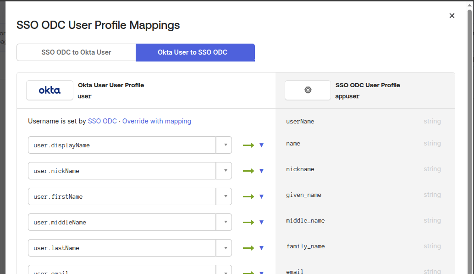Viewport: 474px width, 274px height.
Task: Select the userName attribute label
Action: coord(300,122)
